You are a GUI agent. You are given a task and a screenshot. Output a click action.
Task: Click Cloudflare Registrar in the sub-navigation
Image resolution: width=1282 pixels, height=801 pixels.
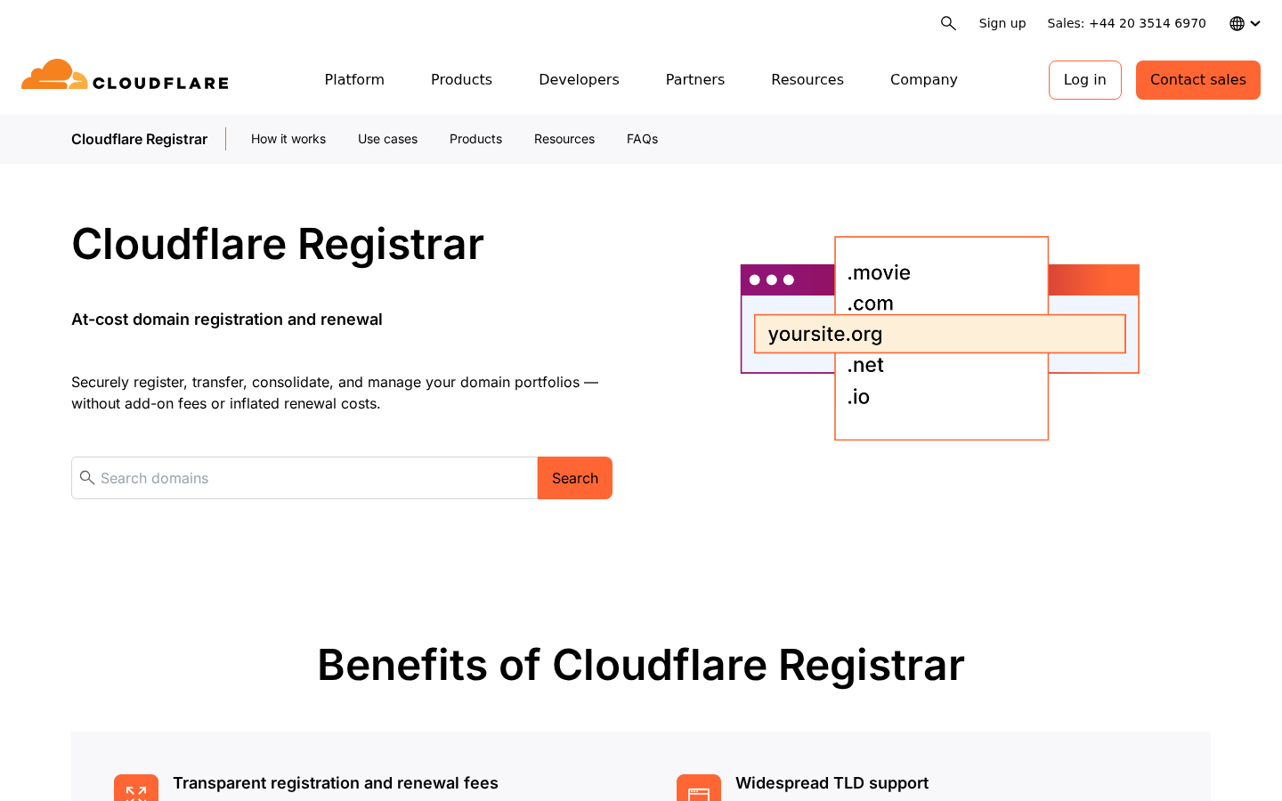(x=140, y=139)
